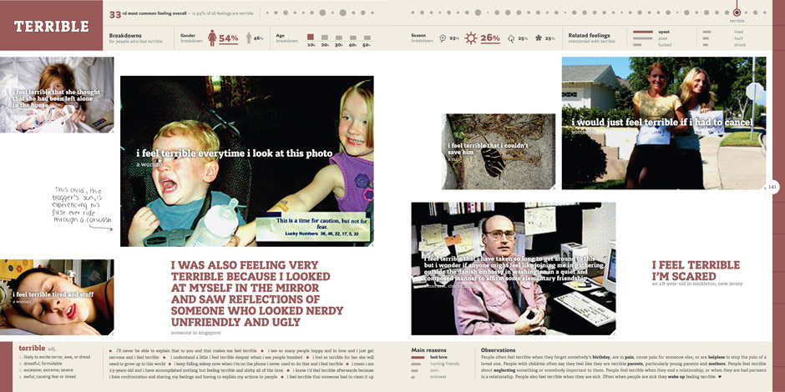Click the grey male gender icon

249,38
